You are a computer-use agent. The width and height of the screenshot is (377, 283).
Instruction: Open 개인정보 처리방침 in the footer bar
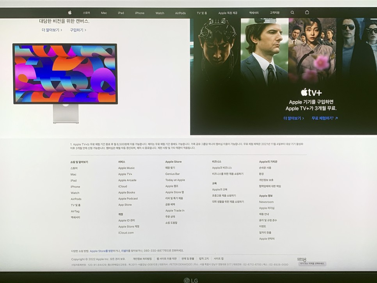pos(142,259)
